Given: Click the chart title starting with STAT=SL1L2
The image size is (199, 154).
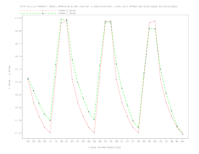Looking at the screenshot, I should pyautogui.click(x=98, y=7).
